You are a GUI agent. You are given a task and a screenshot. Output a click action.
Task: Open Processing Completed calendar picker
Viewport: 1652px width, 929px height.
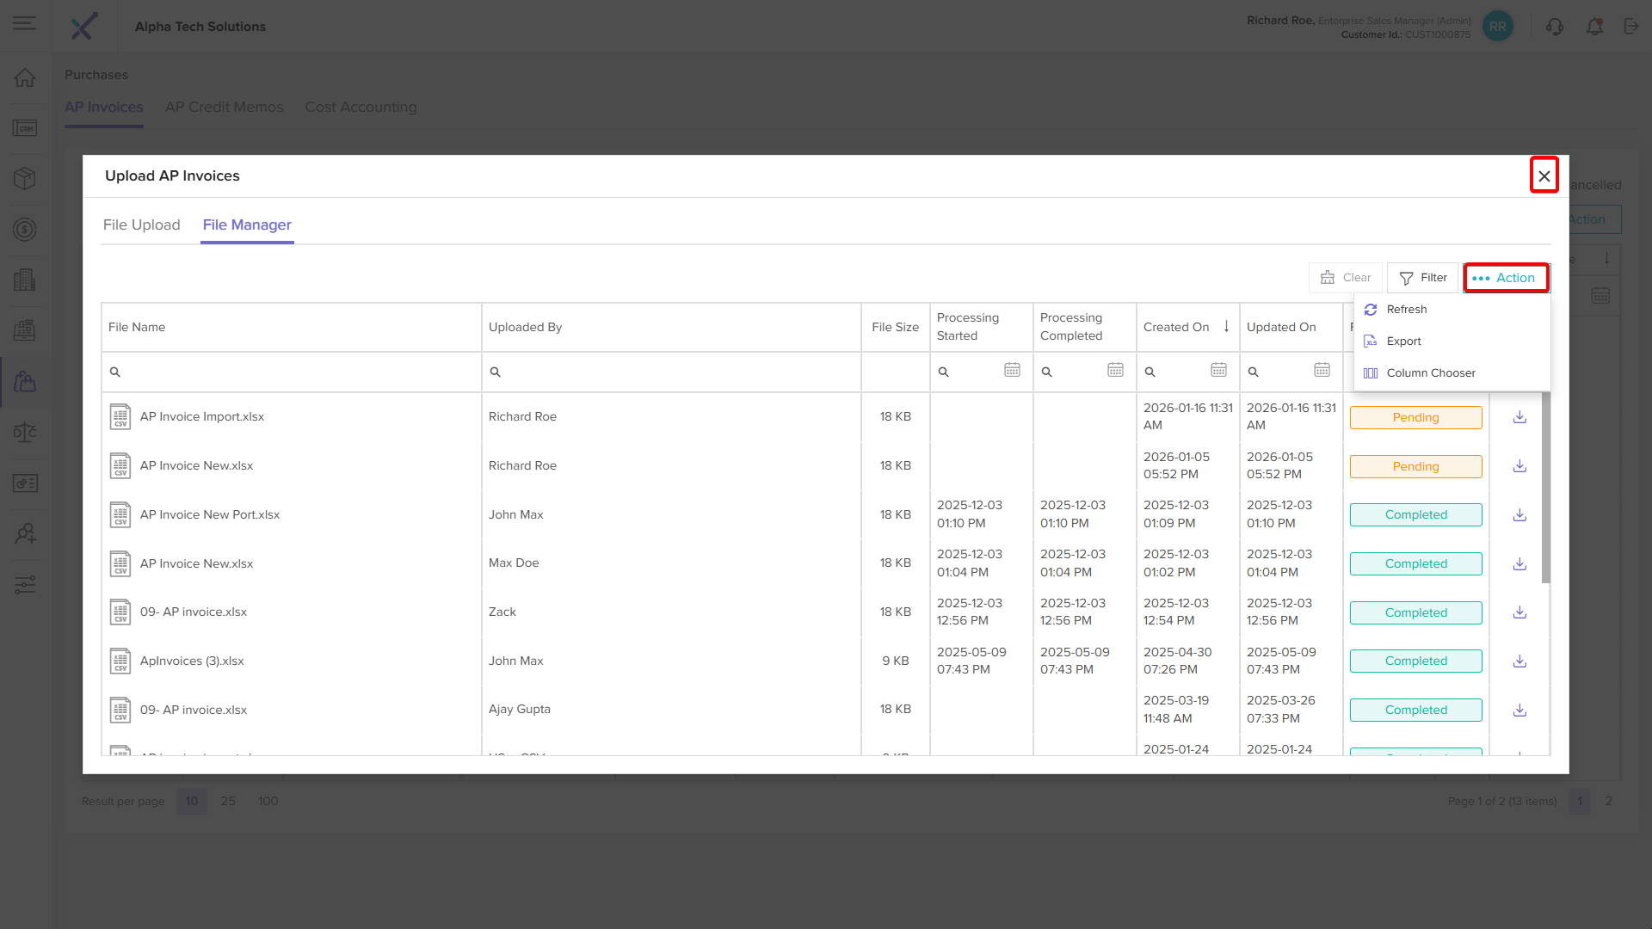1115,370
